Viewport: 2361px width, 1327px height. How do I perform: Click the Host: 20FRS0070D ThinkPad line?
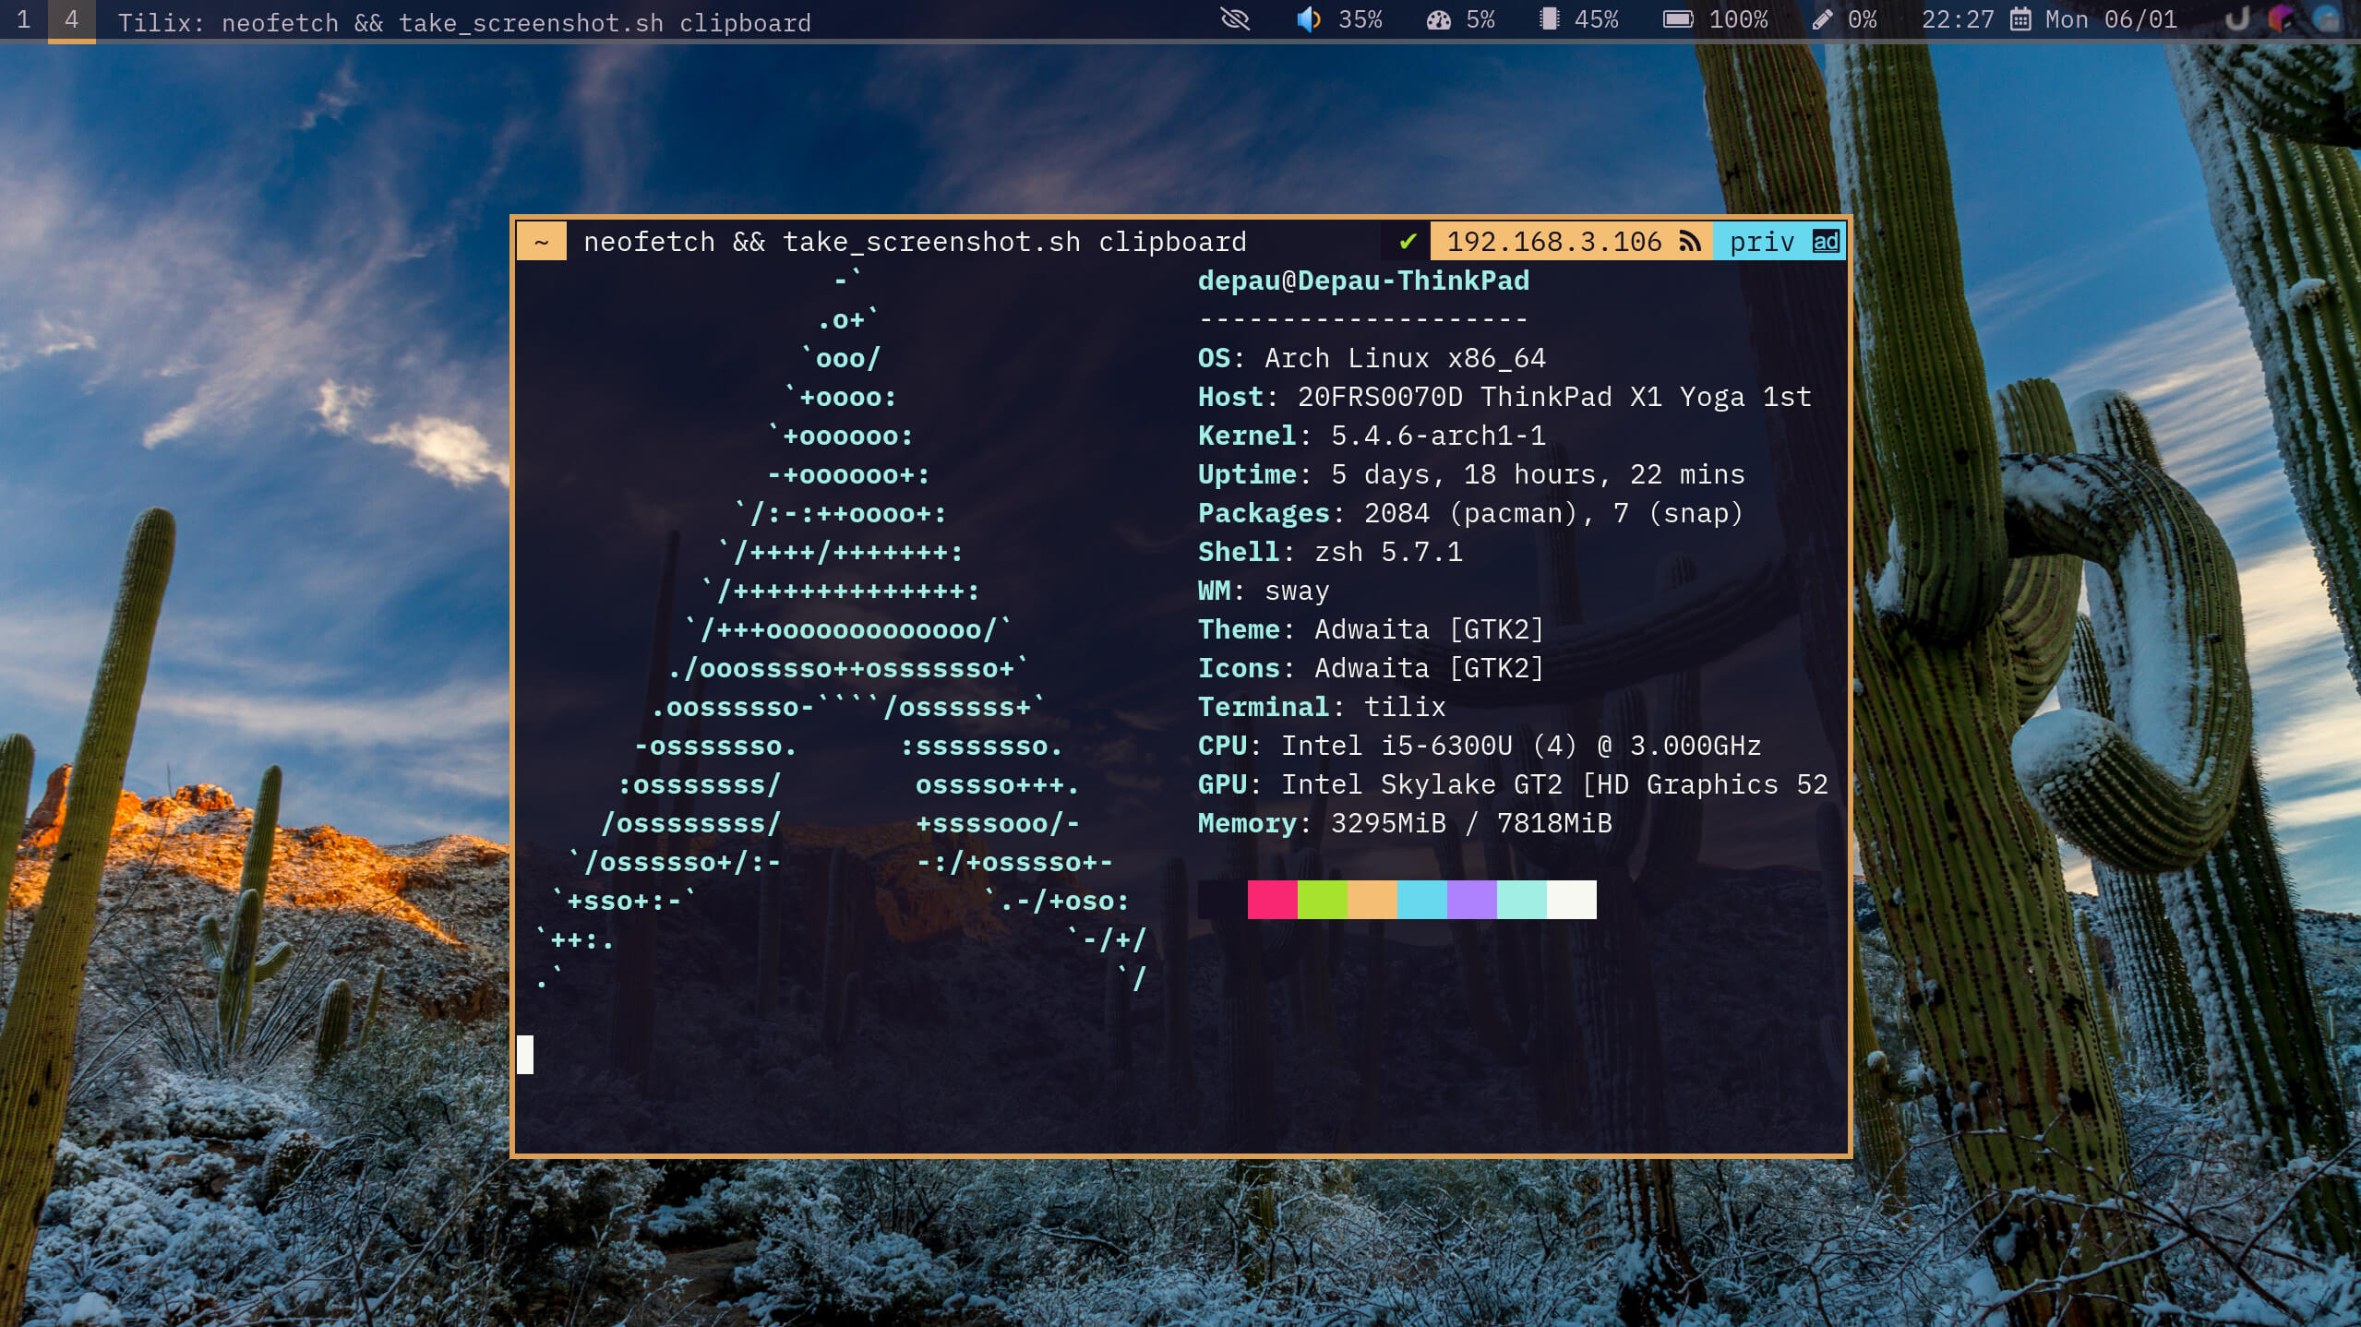pyautogui.click(x=1504, y=397)
